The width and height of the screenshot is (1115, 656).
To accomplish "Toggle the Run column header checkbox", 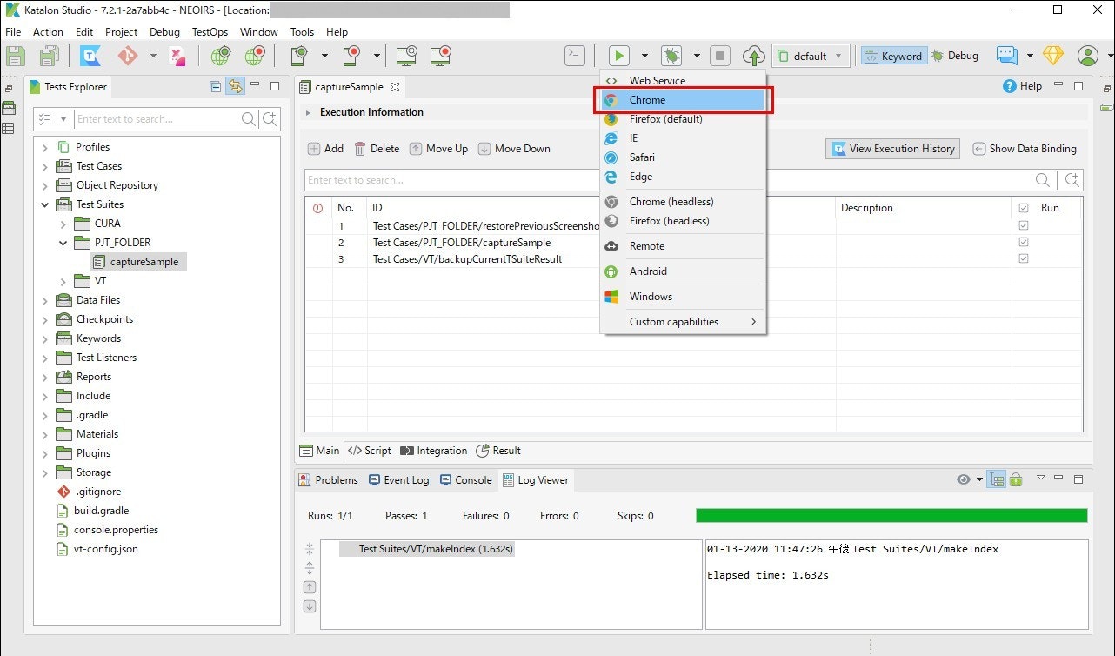I will click(x=1023, y=208).
